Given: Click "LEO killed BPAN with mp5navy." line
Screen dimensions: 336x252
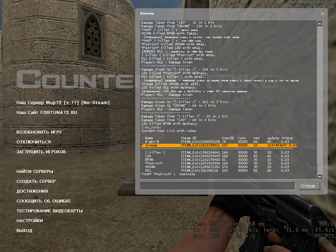Looking at the screenshot, I should (x=170, y=124).
